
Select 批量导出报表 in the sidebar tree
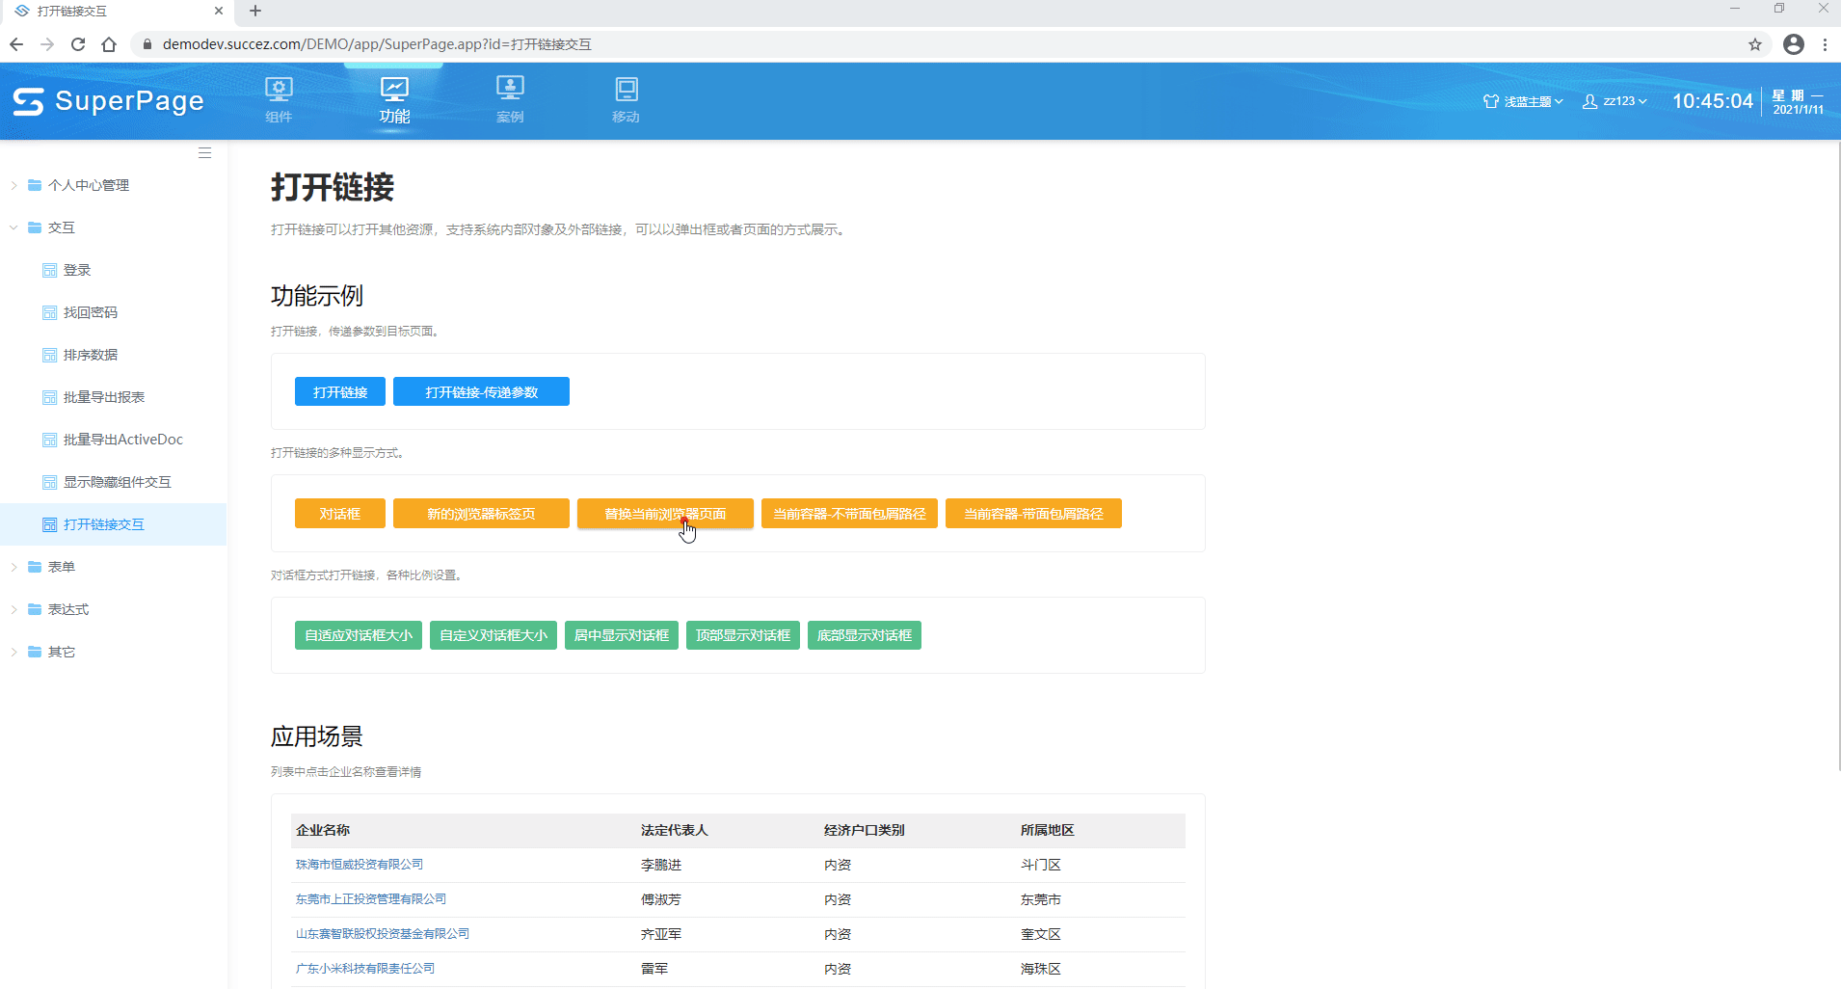[104, 397]
